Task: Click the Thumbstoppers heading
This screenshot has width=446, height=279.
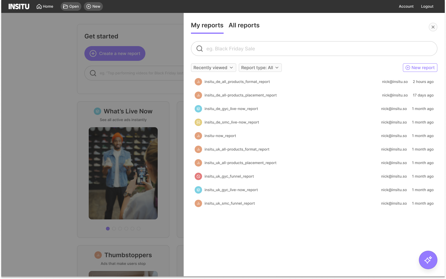Action: pyautogui.click(x=128, y=255)
